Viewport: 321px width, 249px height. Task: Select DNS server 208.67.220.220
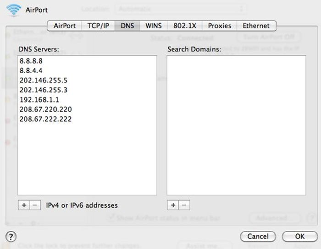(x=87, y=109)
